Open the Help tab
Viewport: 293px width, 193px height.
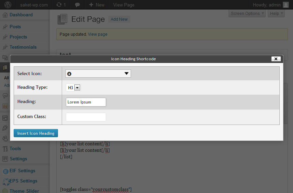click(276, 13)
